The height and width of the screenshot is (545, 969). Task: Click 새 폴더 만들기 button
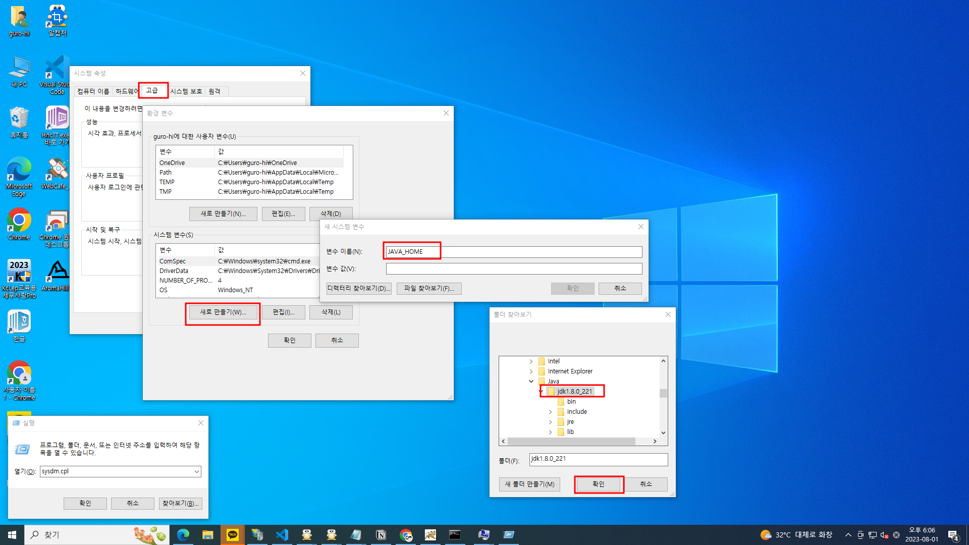[x=529, y=484]
